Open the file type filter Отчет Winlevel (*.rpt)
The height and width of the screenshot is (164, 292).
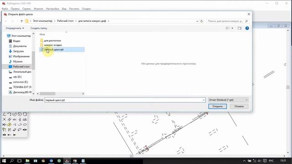(x=228, y=100)
